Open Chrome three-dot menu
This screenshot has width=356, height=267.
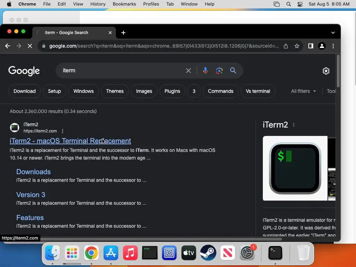(x=333, y=46)
